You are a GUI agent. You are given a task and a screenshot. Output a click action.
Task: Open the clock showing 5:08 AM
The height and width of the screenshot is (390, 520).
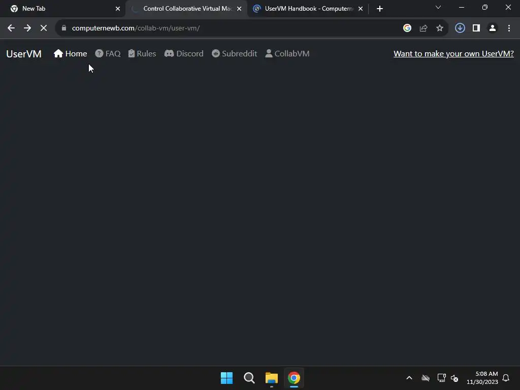point(482,378)
